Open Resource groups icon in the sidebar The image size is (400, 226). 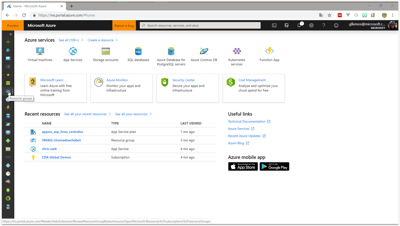click(8, 91)
